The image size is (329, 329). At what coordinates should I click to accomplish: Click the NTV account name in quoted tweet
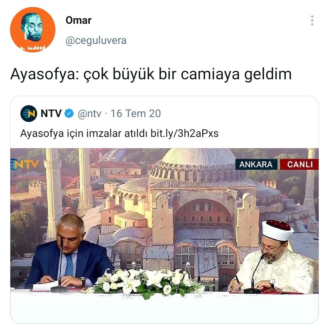[x=51, y=114]
